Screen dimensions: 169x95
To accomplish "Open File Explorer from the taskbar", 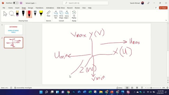I will tap(101, 92).
